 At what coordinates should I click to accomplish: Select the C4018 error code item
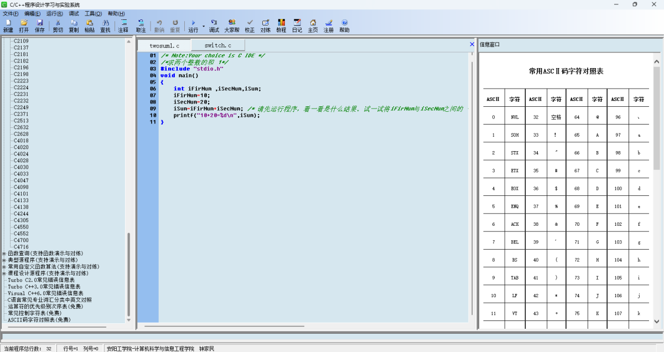pos(21,141)
